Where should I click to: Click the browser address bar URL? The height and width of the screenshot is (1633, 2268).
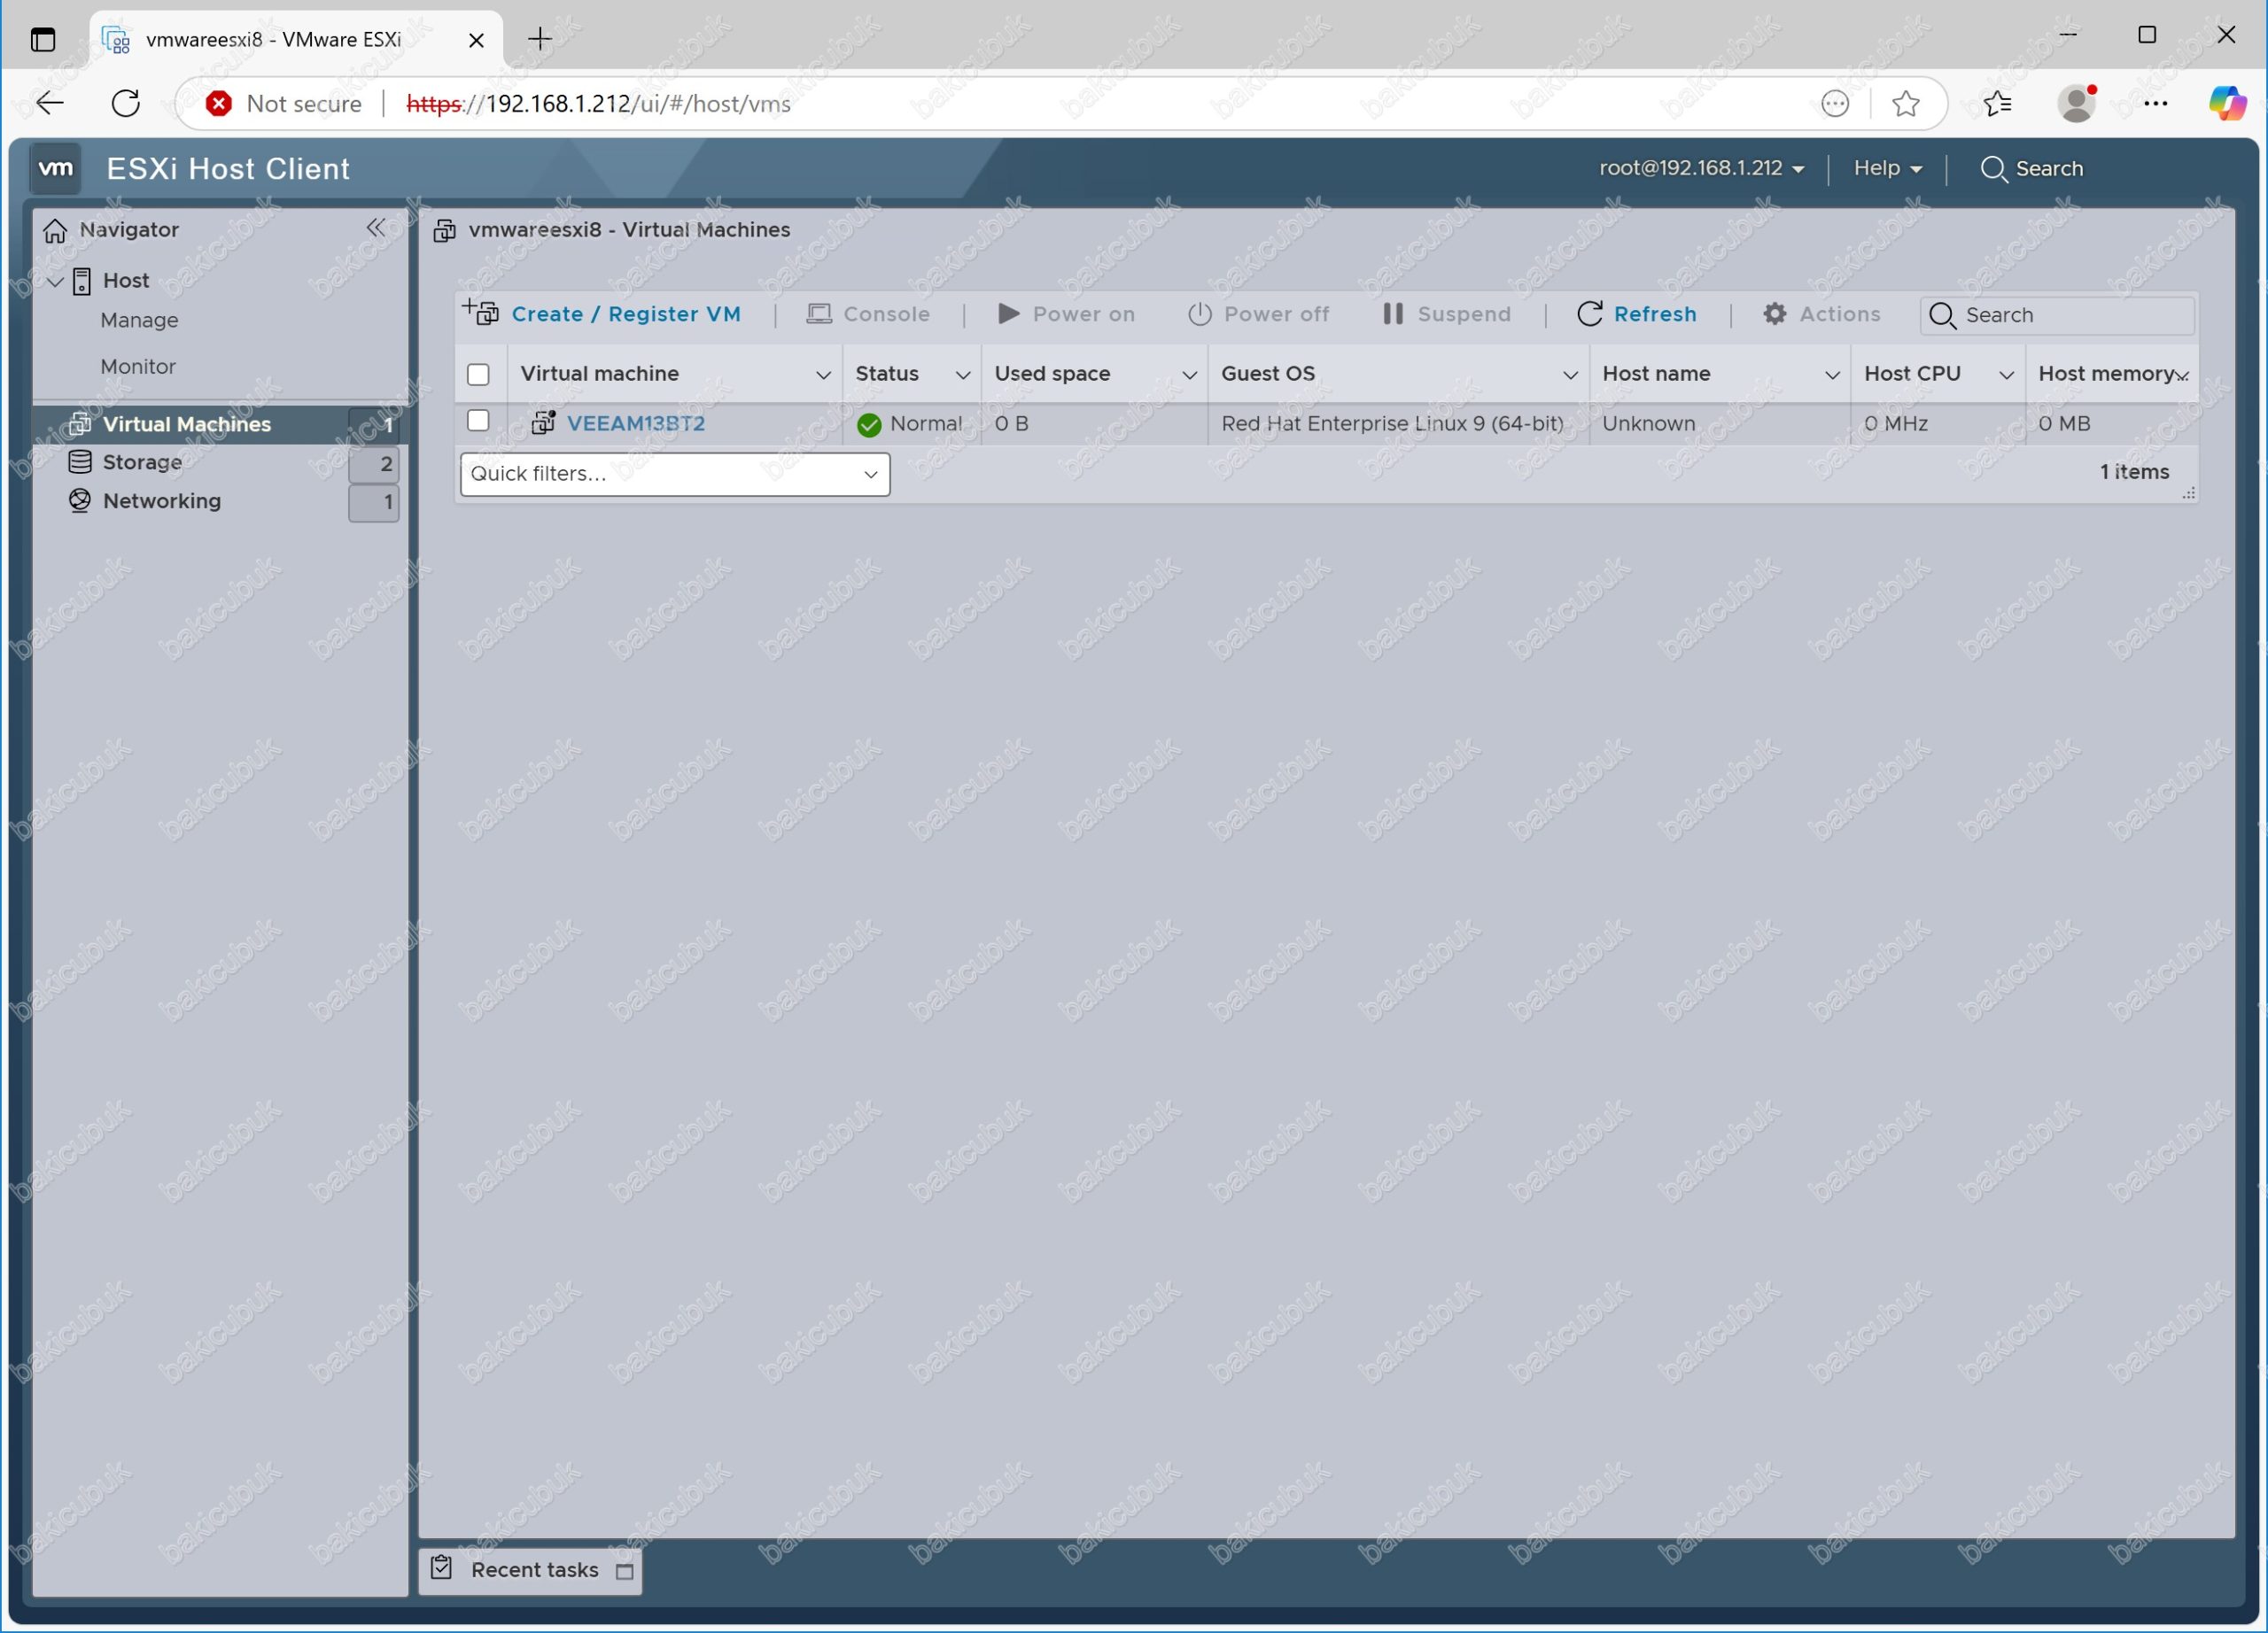[x=598, y=104]
